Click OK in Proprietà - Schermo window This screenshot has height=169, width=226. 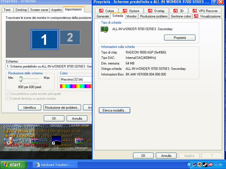click(x=54, y=118)
